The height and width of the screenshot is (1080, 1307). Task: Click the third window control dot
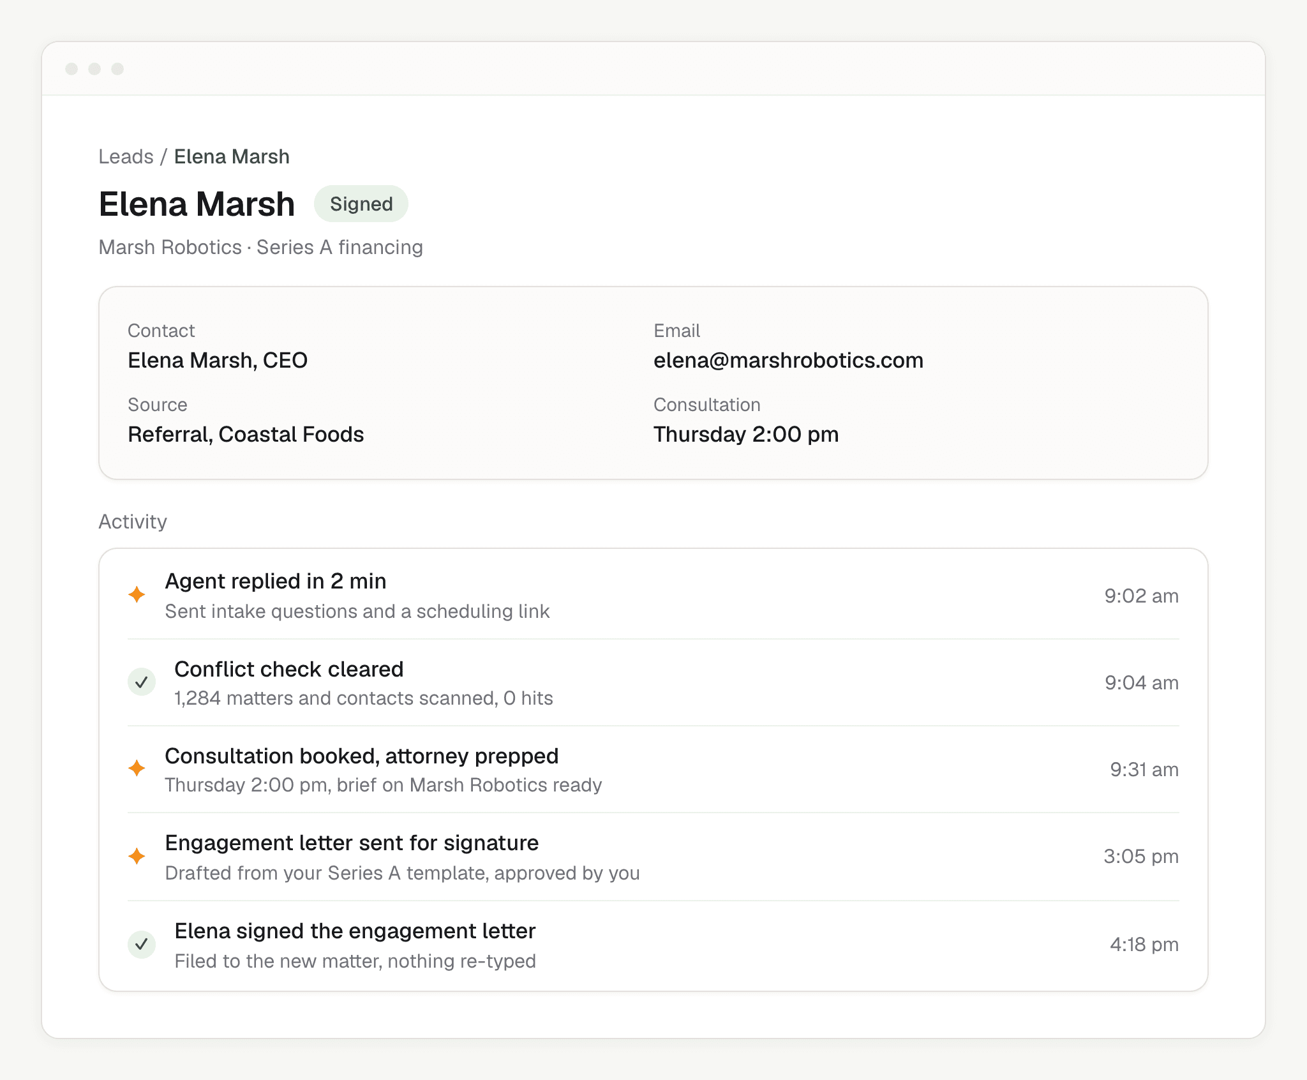click(117, 69)
